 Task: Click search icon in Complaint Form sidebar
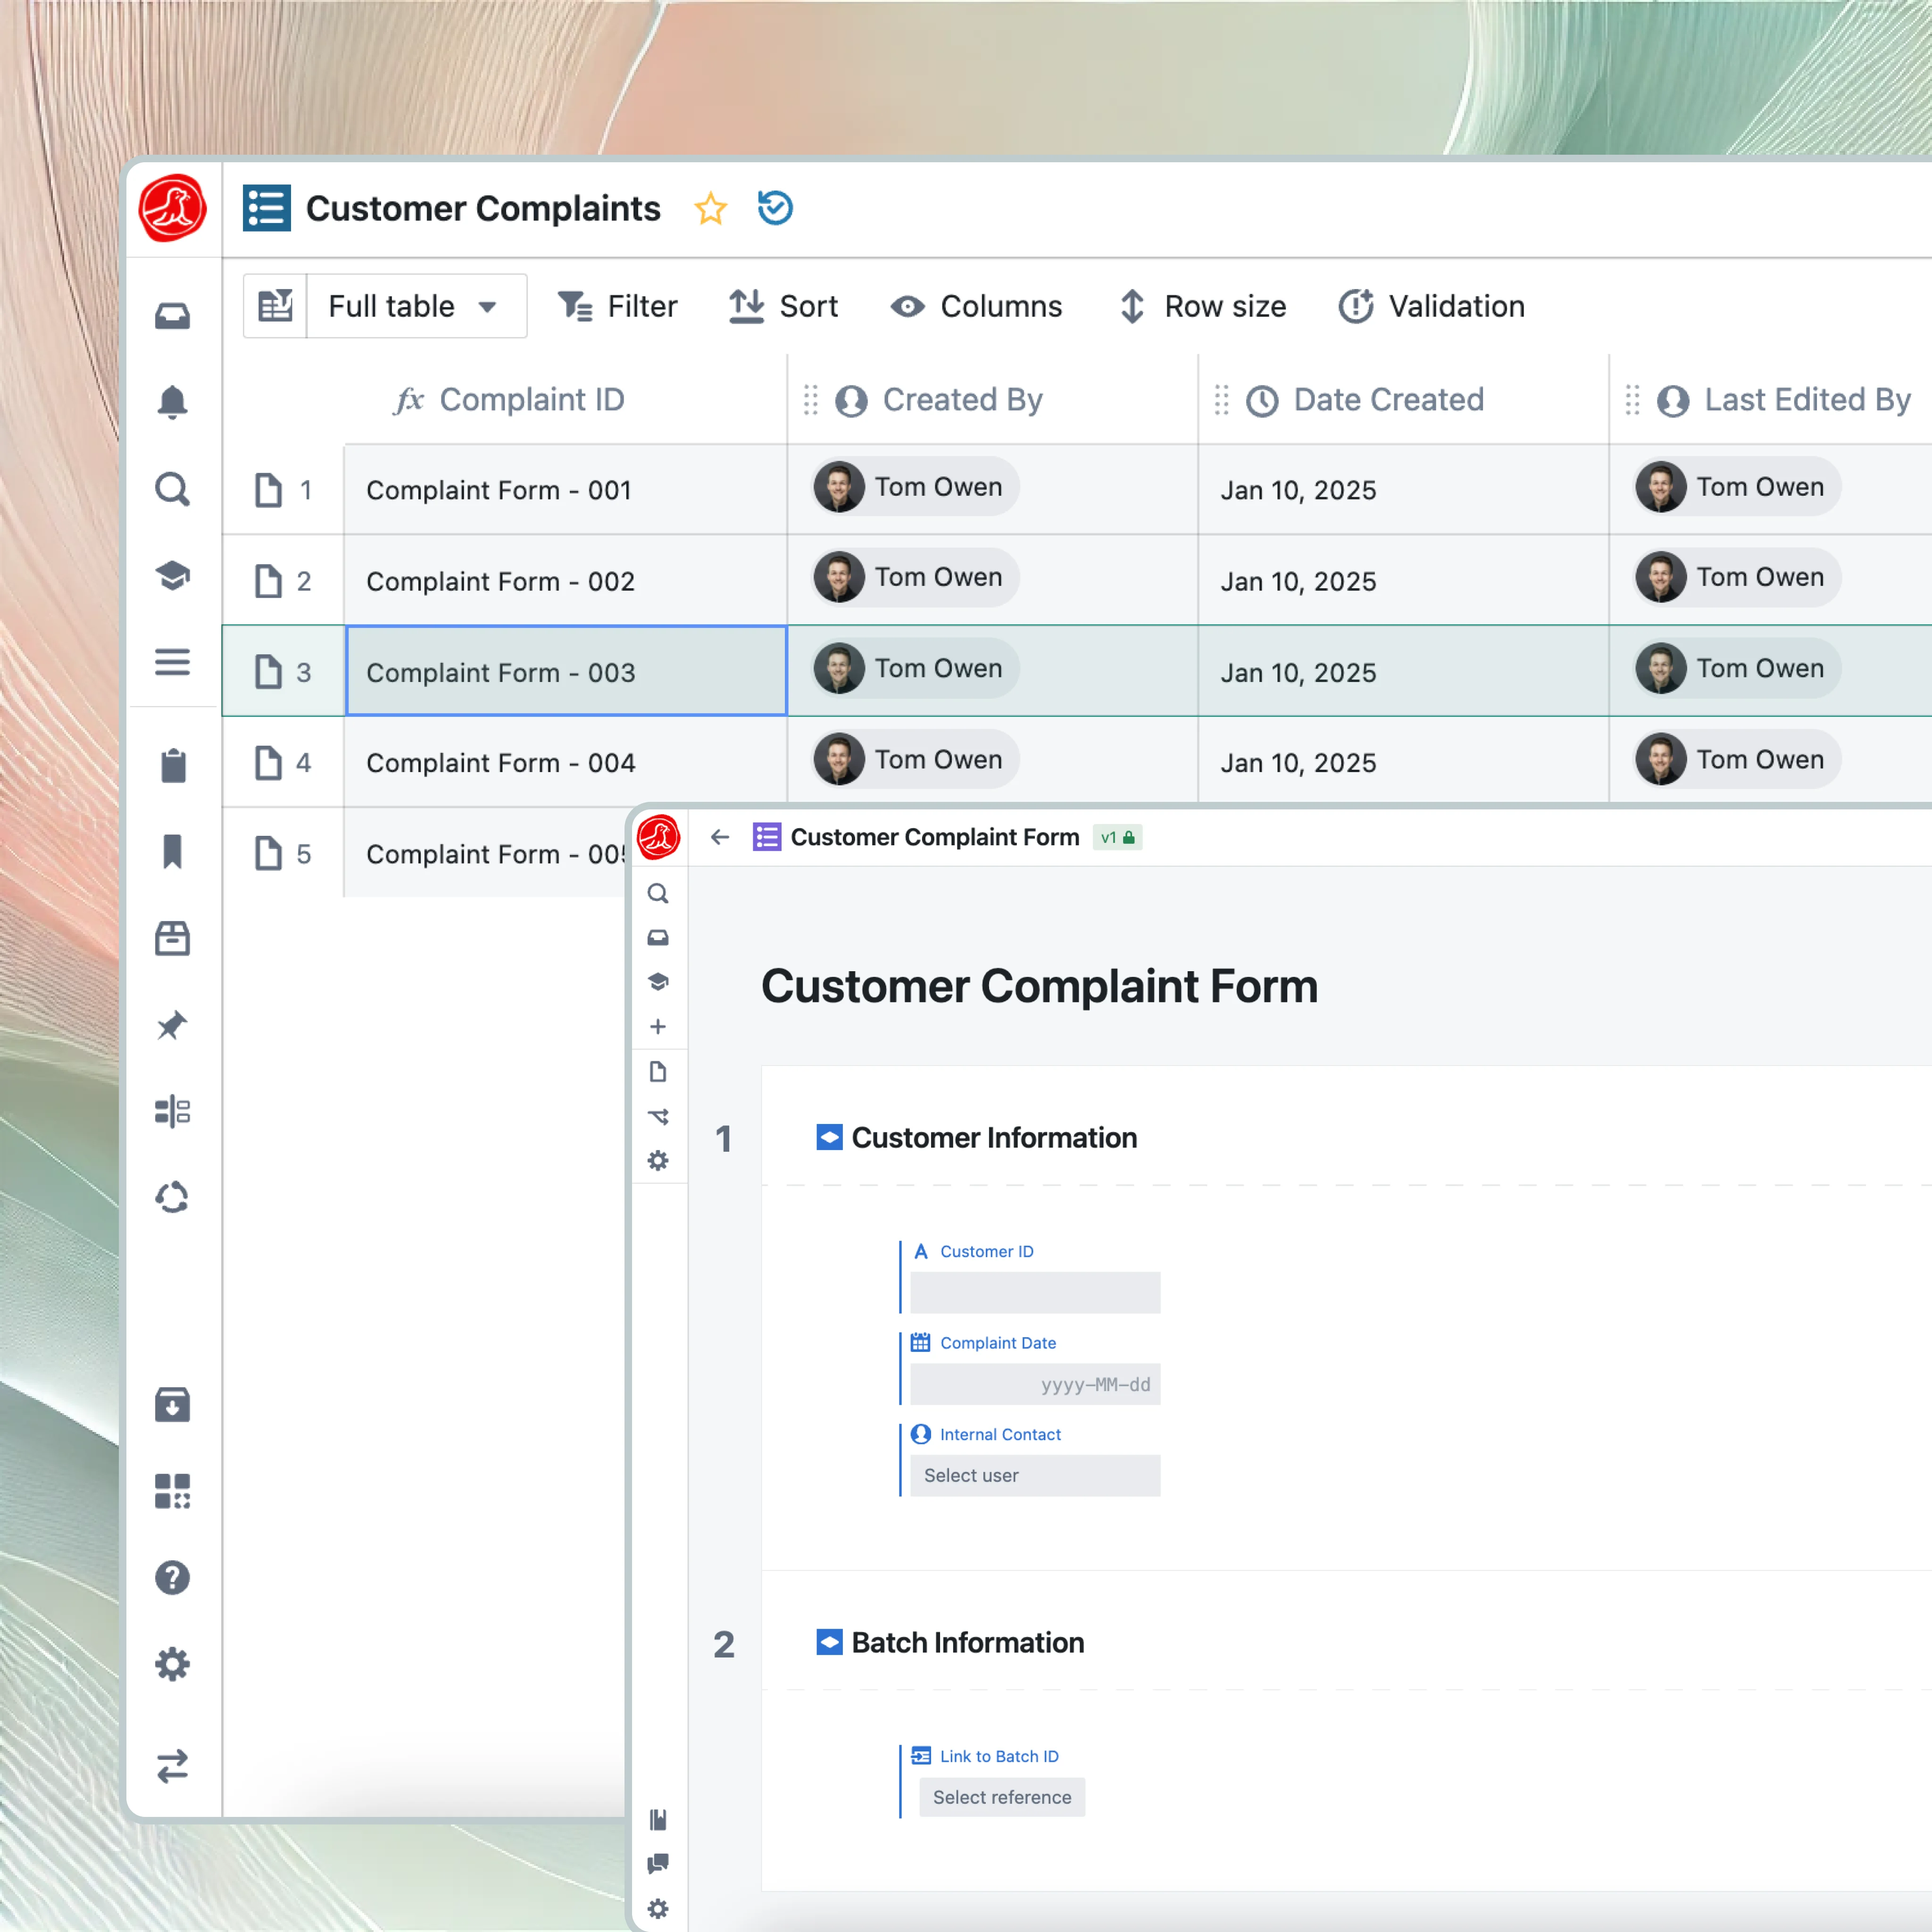coord(658,893)
